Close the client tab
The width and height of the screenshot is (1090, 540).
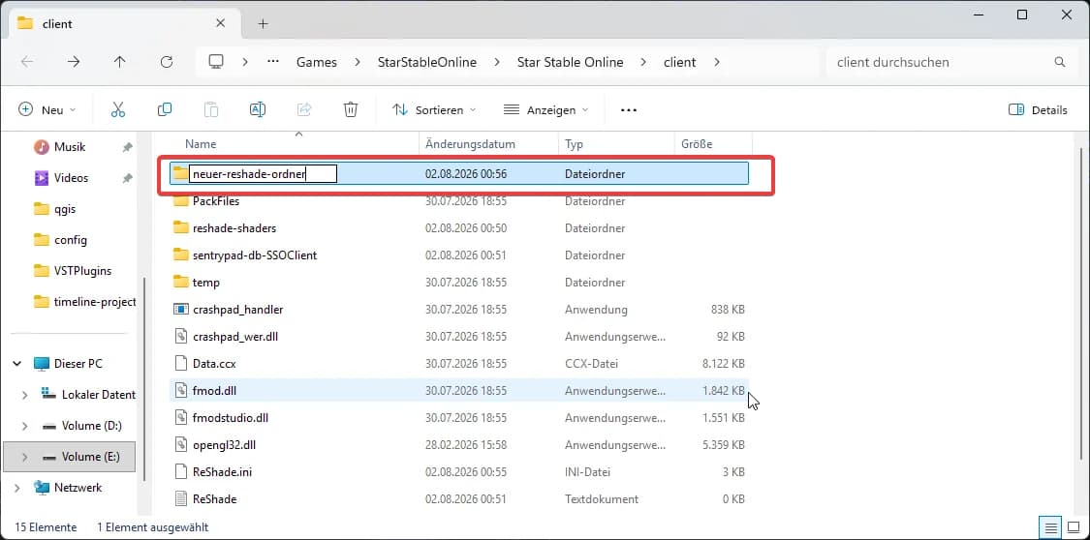(x=220, y=23)
